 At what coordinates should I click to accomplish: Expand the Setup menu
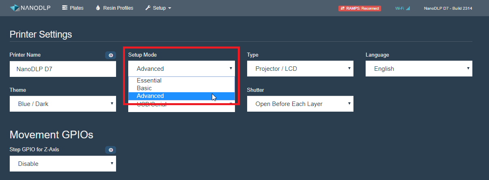click(x=158, y=8)
